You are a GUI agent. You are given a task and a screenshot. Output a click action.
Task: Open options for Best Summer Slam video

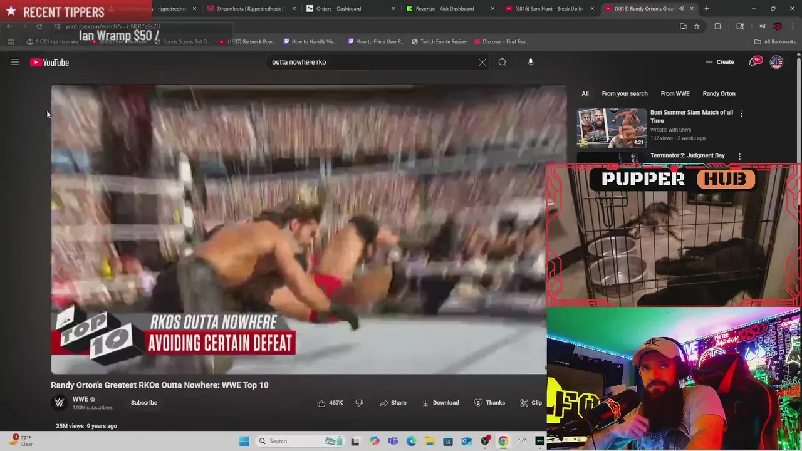(x=741, y=113)
